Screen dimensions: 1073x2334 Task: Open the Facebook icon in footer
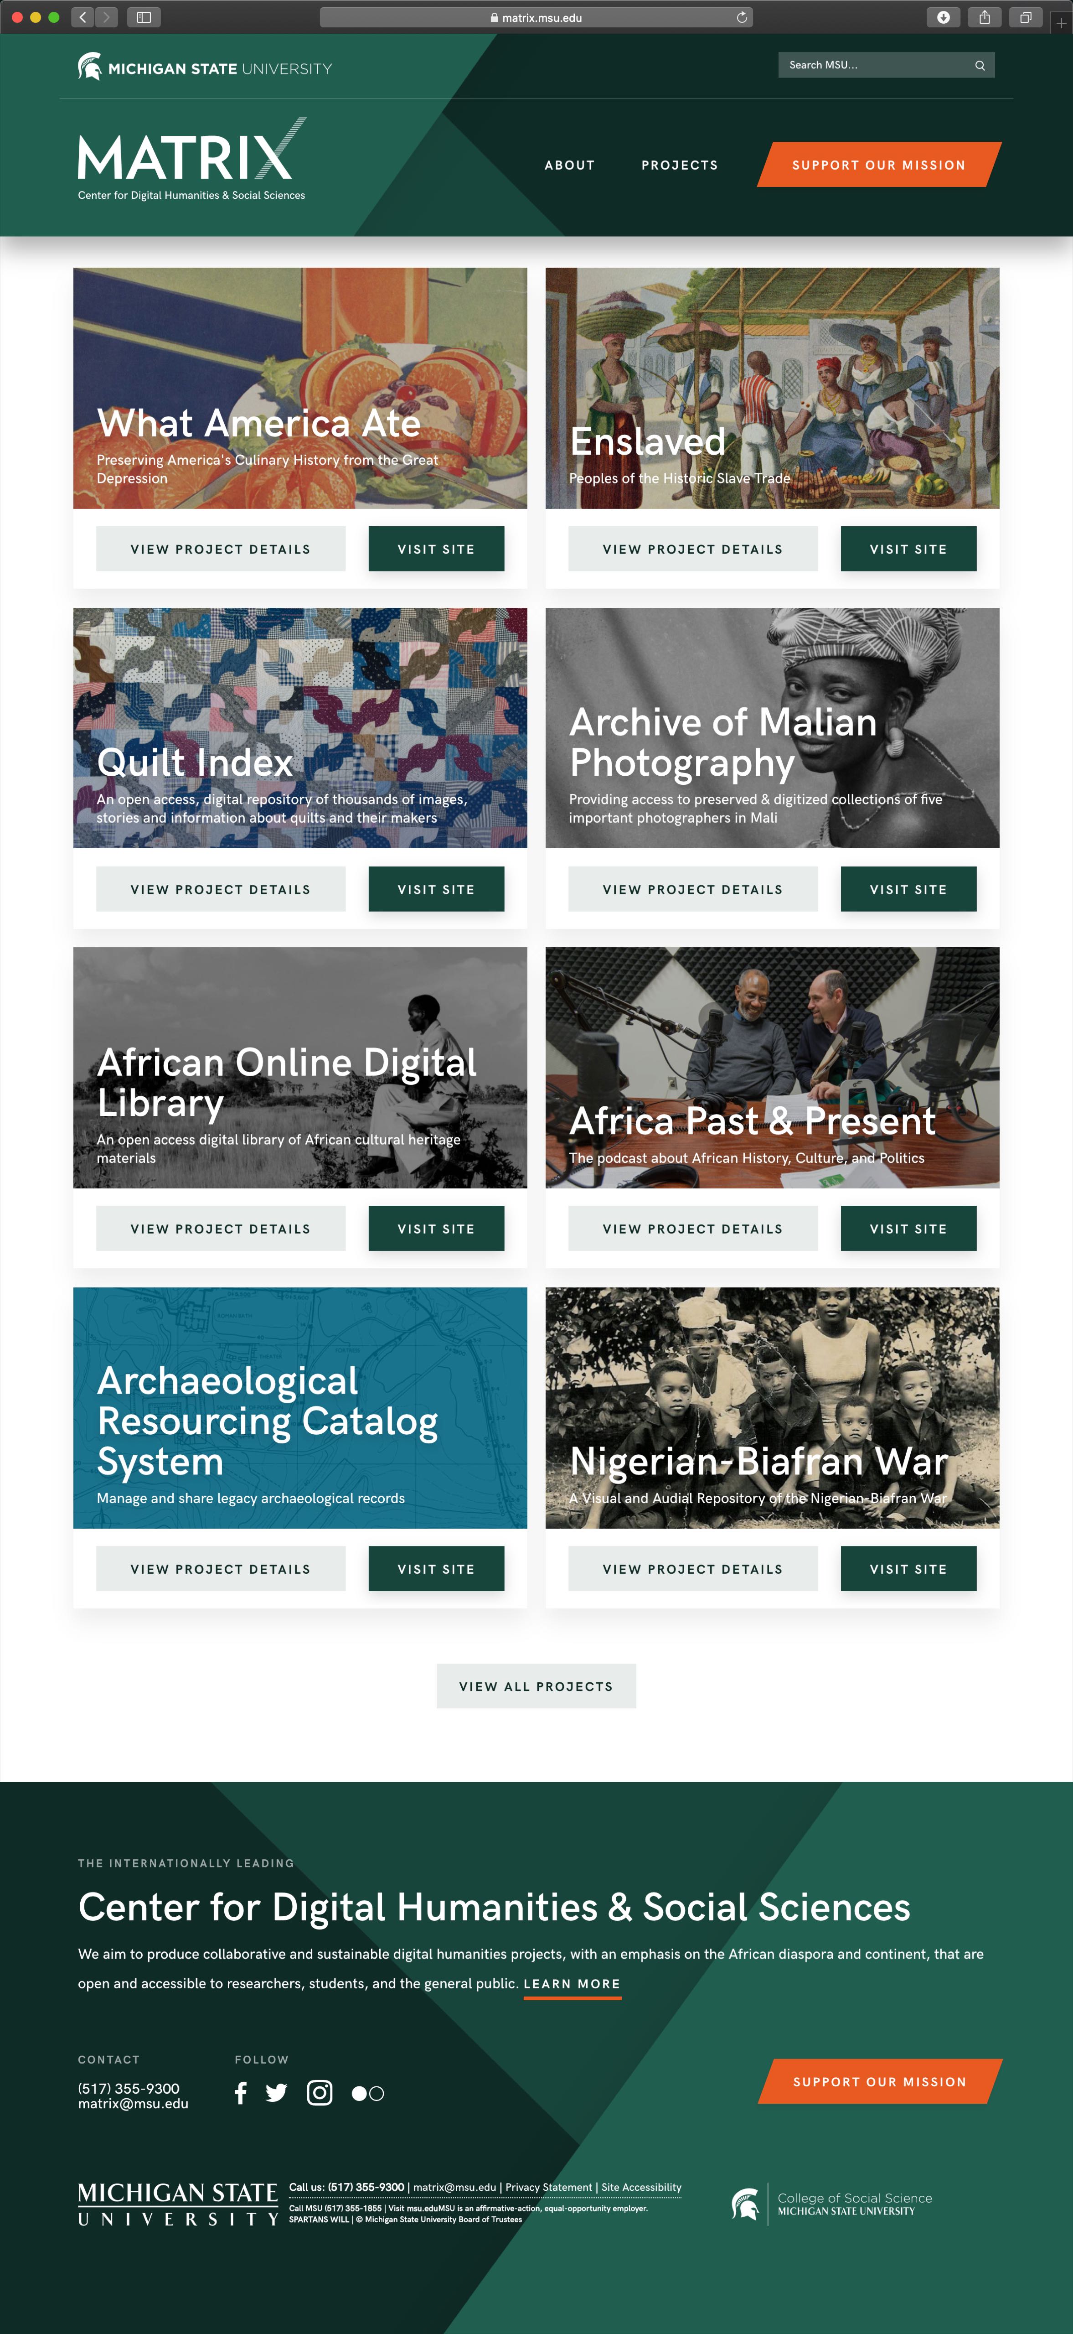click(x=240, y=2093)
